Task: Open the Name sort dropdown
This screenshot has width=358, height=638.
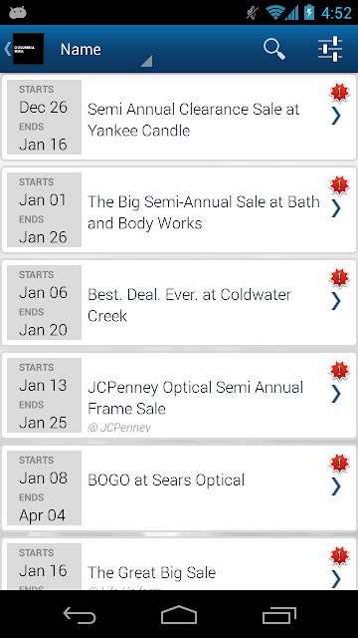Action: [x=105, y=50]
